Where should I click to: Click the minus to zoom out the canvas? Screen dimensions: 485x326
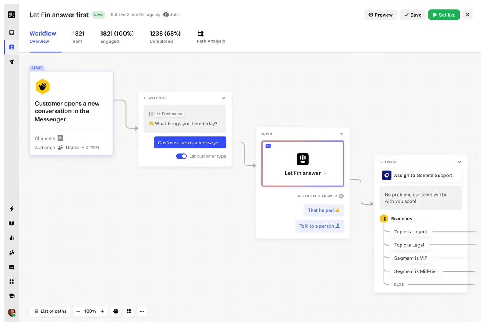pos(78,311)
